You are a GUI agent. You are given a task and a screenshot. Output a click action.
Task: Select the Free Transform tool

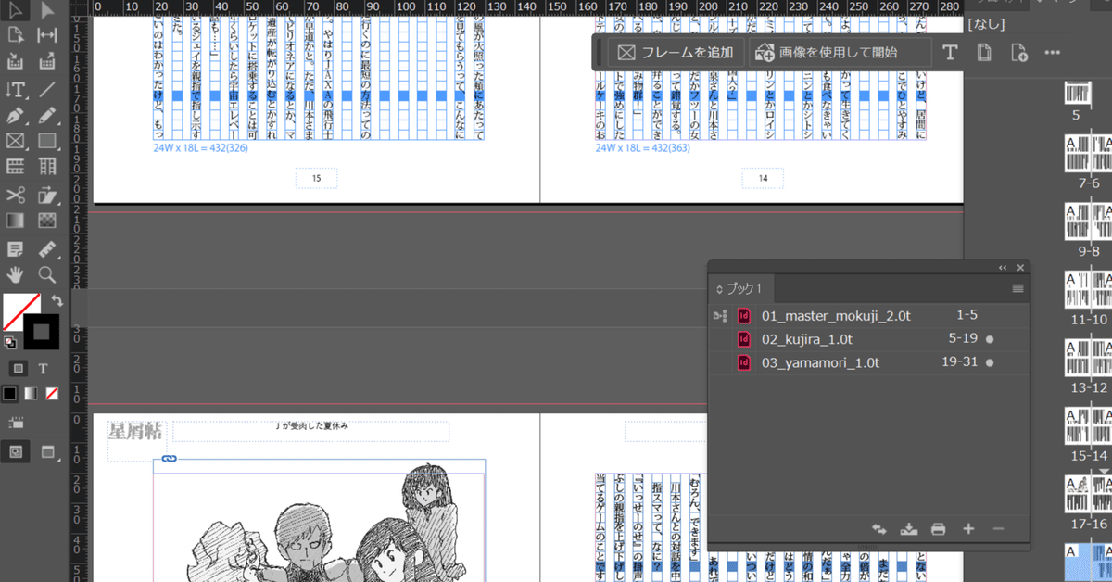[47, 195]
